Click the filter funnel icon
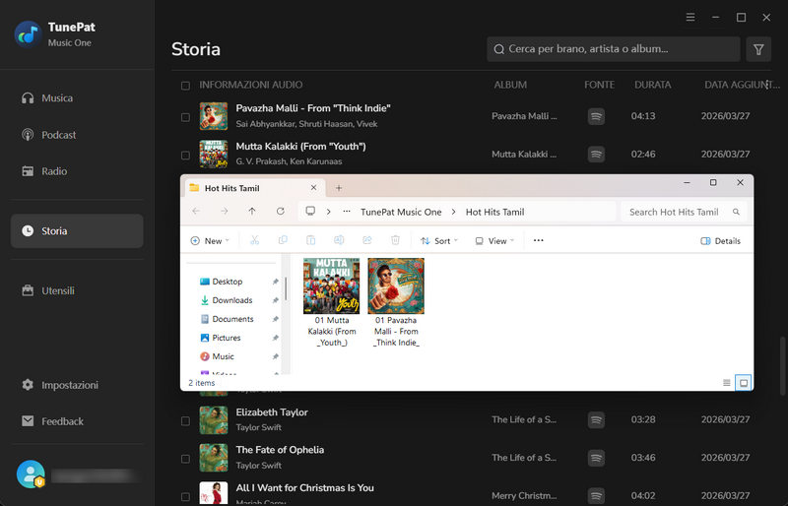 [x=758, y=49]
